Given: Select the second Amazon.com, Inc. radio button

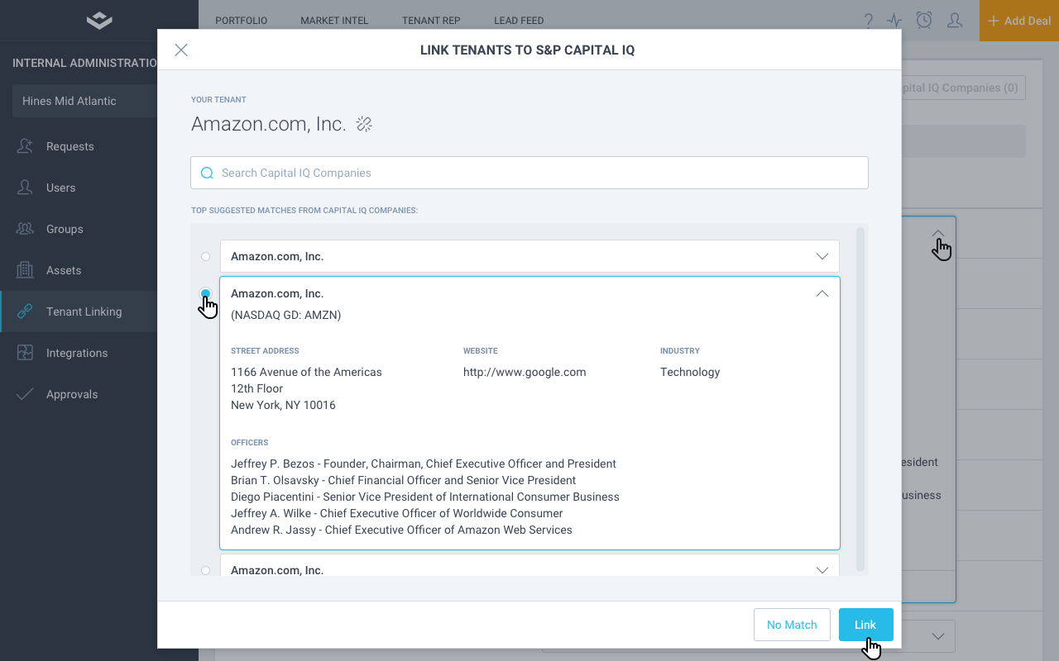Looking at the screenshot, I should (x=206, y=293).
